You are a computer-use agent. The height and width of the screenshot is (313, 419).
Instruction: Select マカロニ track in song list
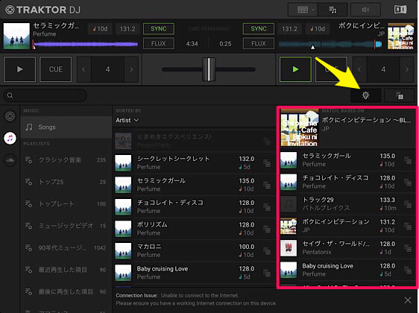coord(195,251)
